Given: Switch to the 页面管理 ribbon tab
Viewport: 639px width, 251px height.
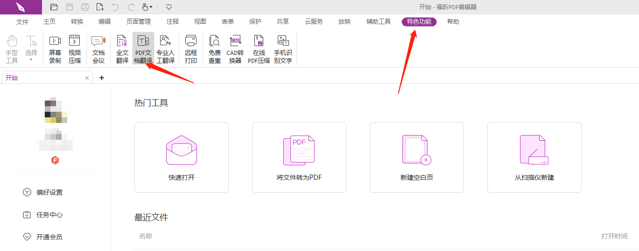Looking at the screenshot, I should 139,22.
